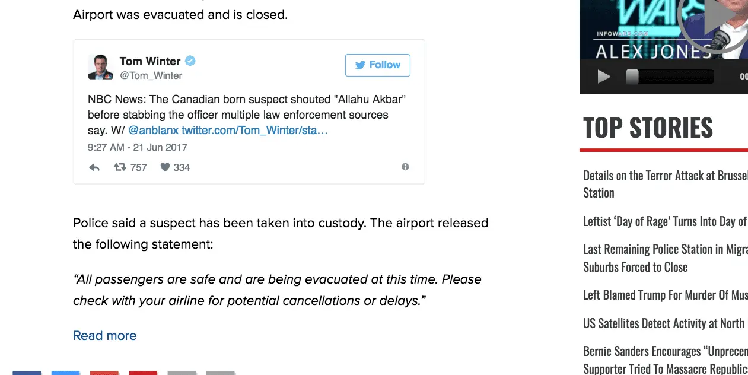This screenshot has width=748, height=375.
Task: Click the tweet reply arrow icon
Action: (94, 167)
